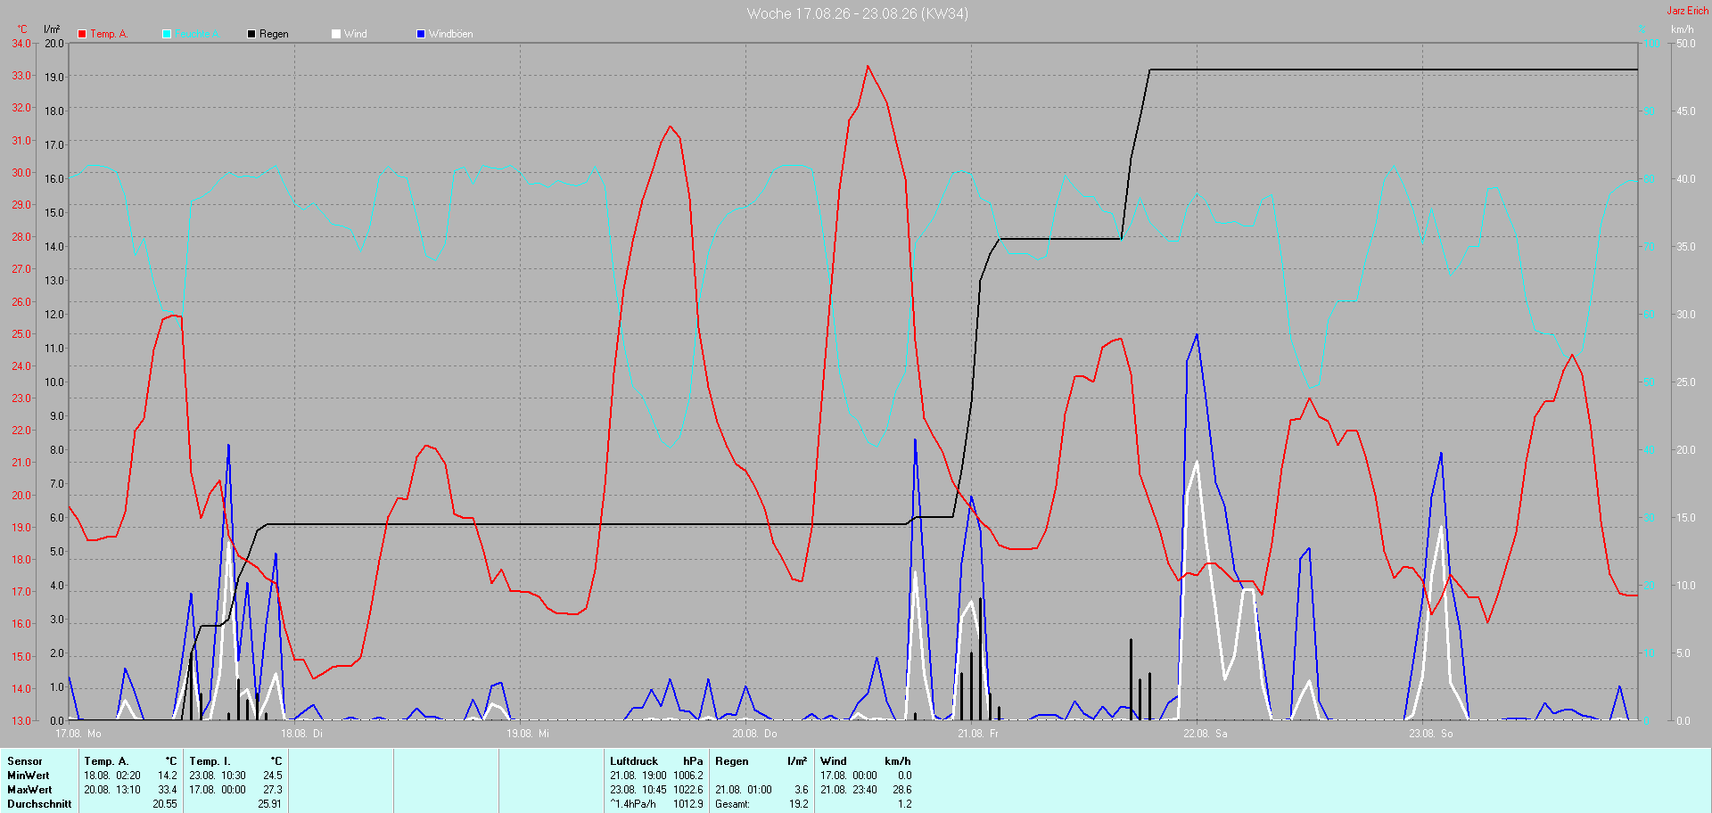The height and width of the screenshot is (813, 1712).
Task: Click the 20.08. Do date marker
Action: click(754, 734)
